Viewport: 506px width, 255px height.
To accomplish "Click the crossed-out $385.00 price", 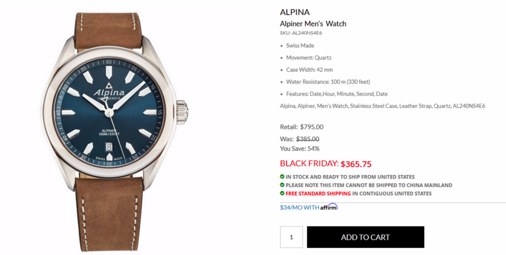I will point(307,139).
